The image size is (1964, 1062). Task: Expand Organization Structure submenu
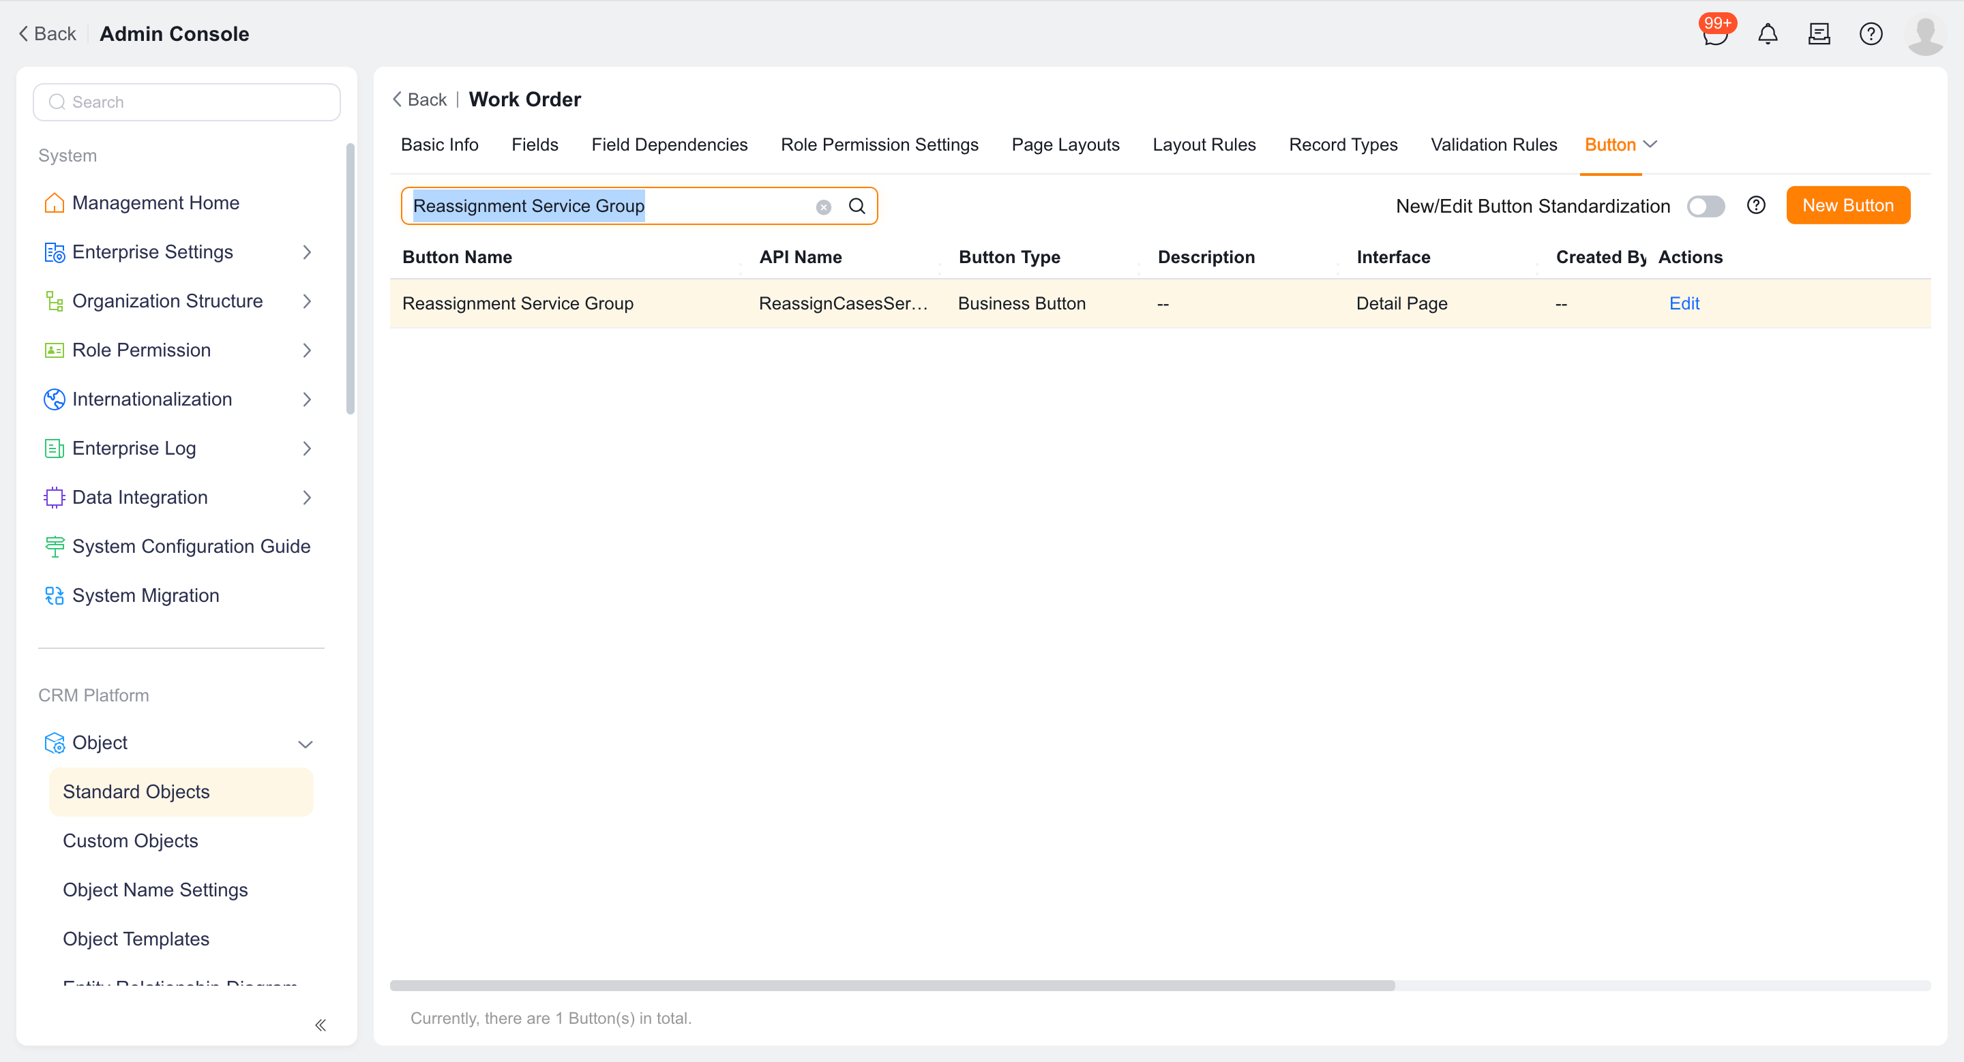(306, 301)
